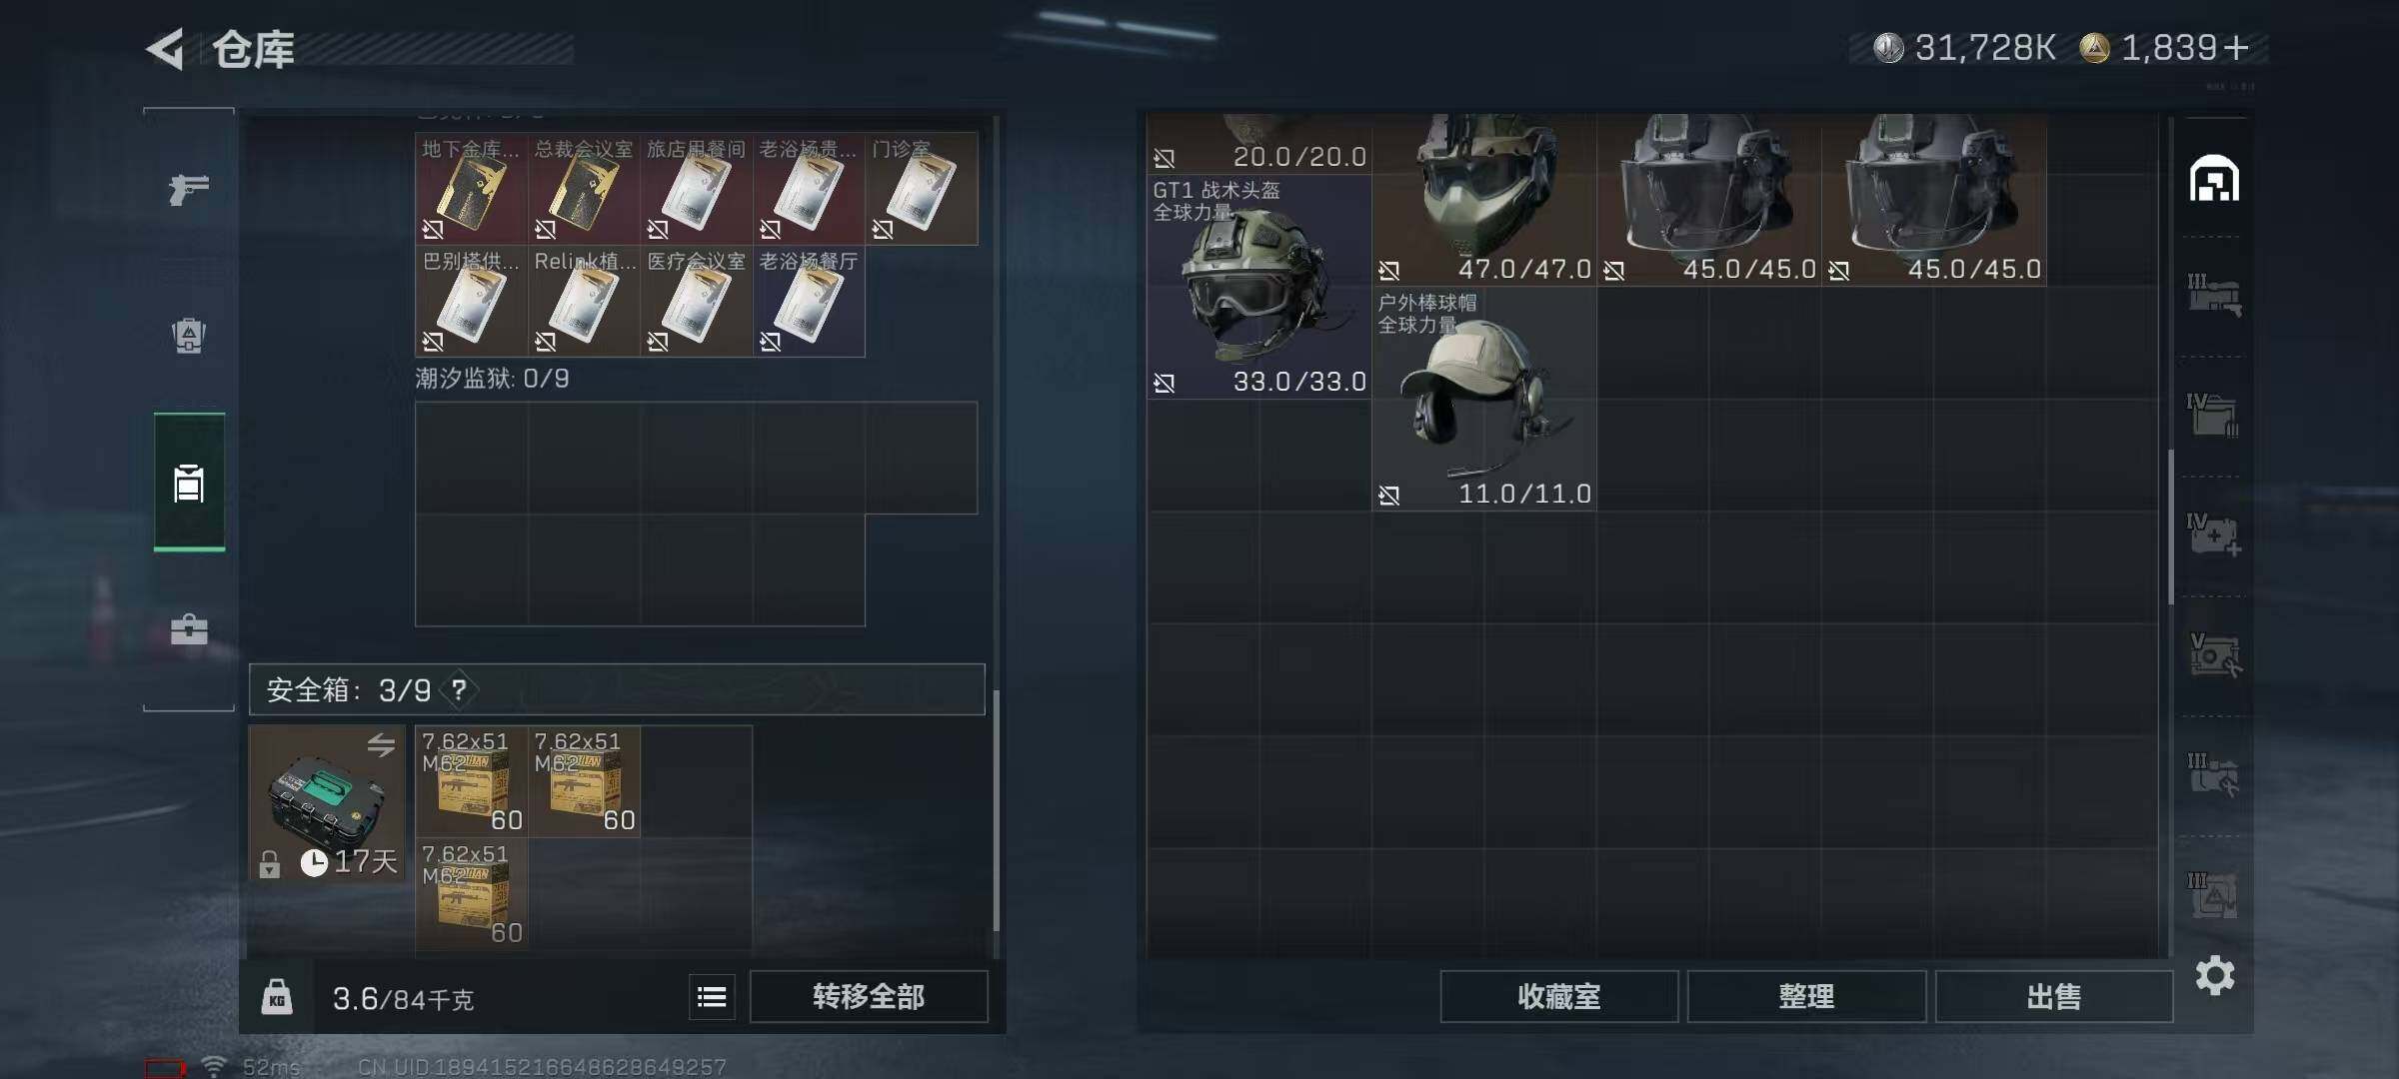Click the question mark next to 安全箱
2399x1079 pixels.
click(459, 689)
